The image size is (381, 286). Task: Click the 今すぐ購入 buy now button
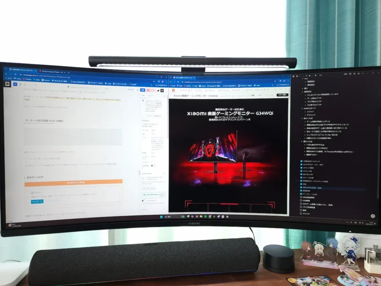[282, 95]
